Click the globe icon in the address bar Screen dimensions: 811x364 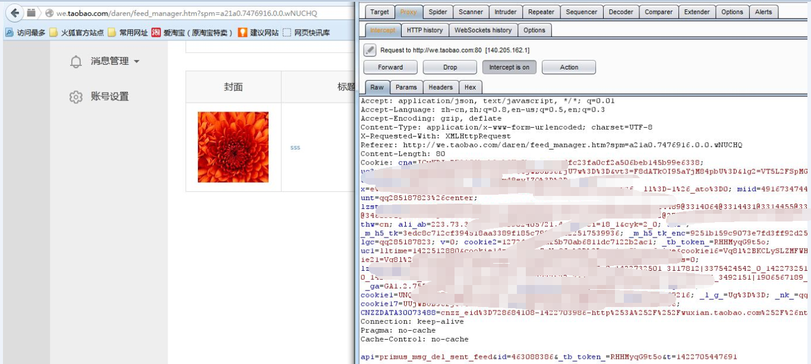point(49,13)
